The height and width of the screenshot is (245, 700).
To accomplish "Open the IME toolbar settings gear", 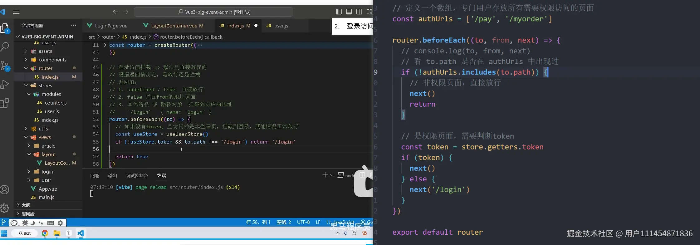I will point(61,223).
